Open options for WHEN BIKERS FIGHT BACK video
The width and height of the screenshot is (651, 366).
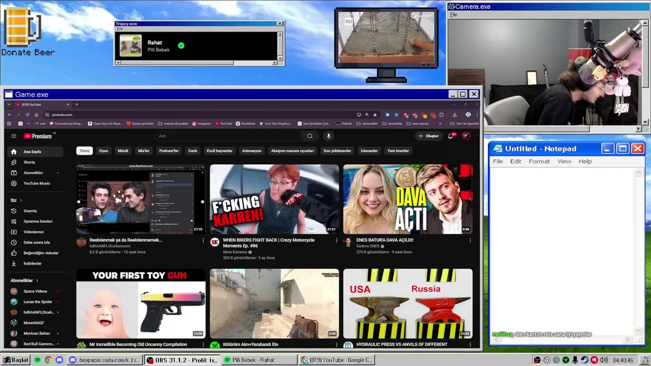tap(336, 240)
